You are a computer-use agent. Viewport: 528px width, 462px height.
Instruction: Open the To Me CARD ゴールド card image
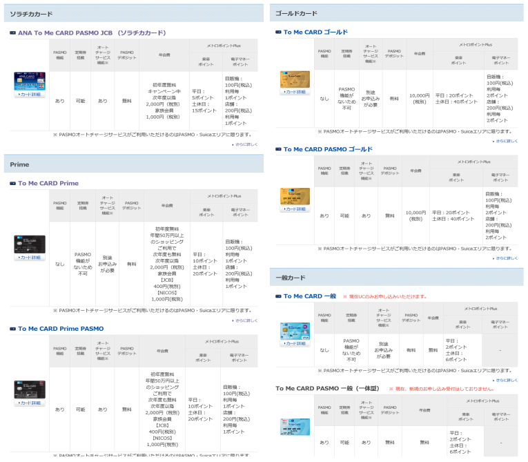295,79
